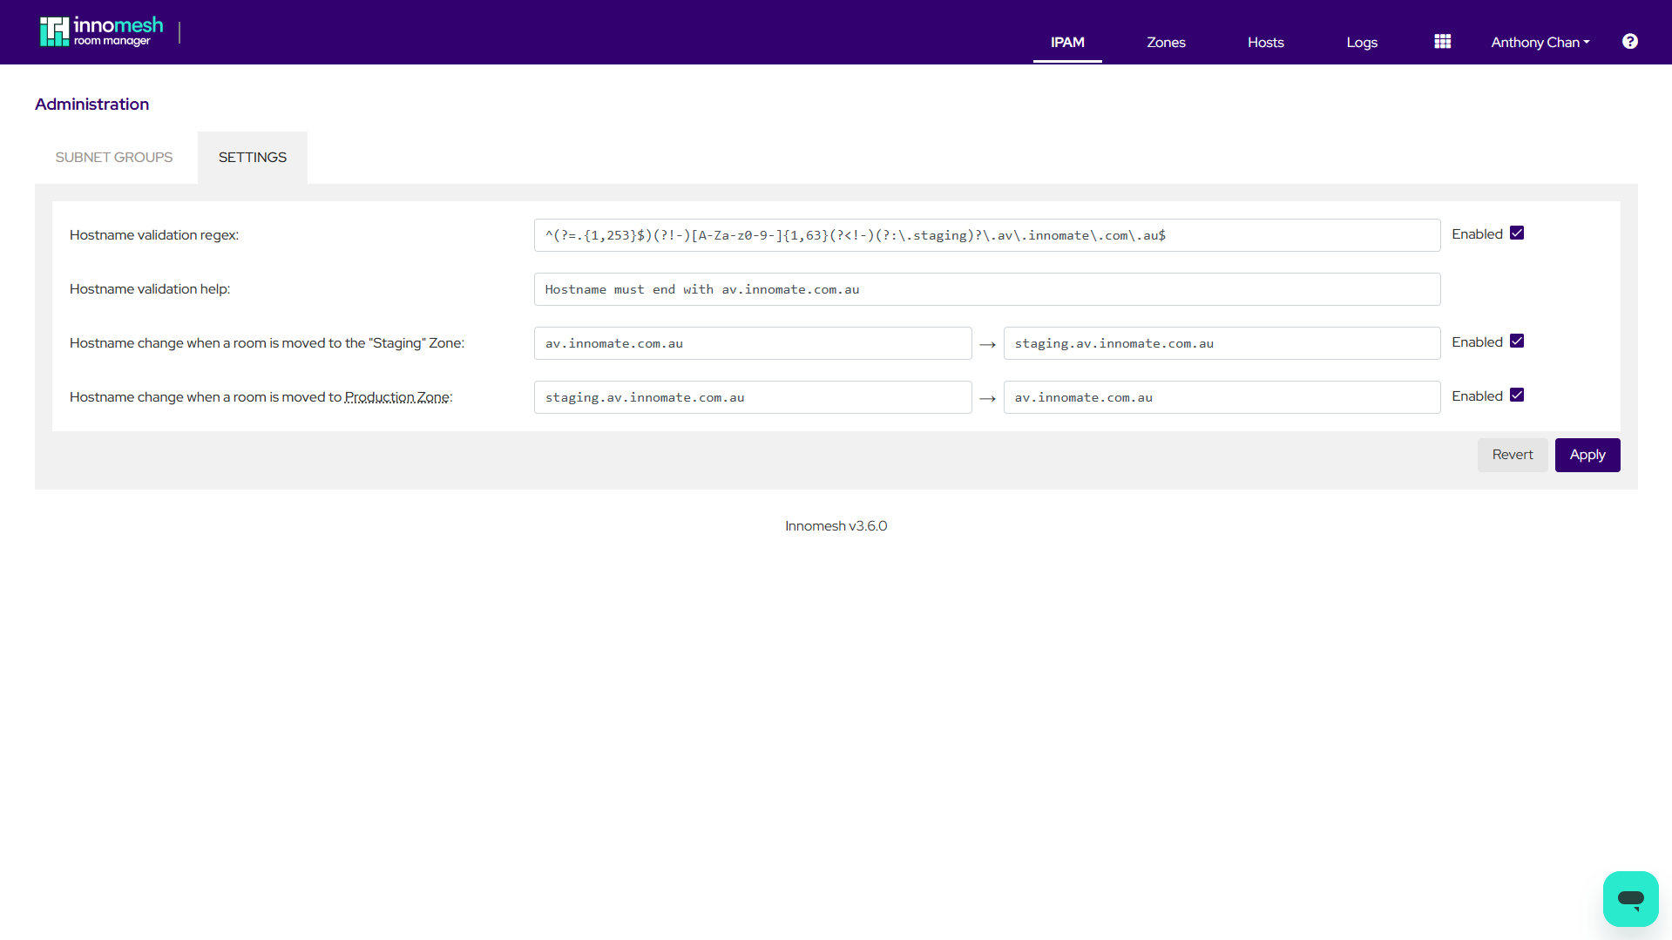Open the Anthony Chan user dropdown

point(1539,42)
